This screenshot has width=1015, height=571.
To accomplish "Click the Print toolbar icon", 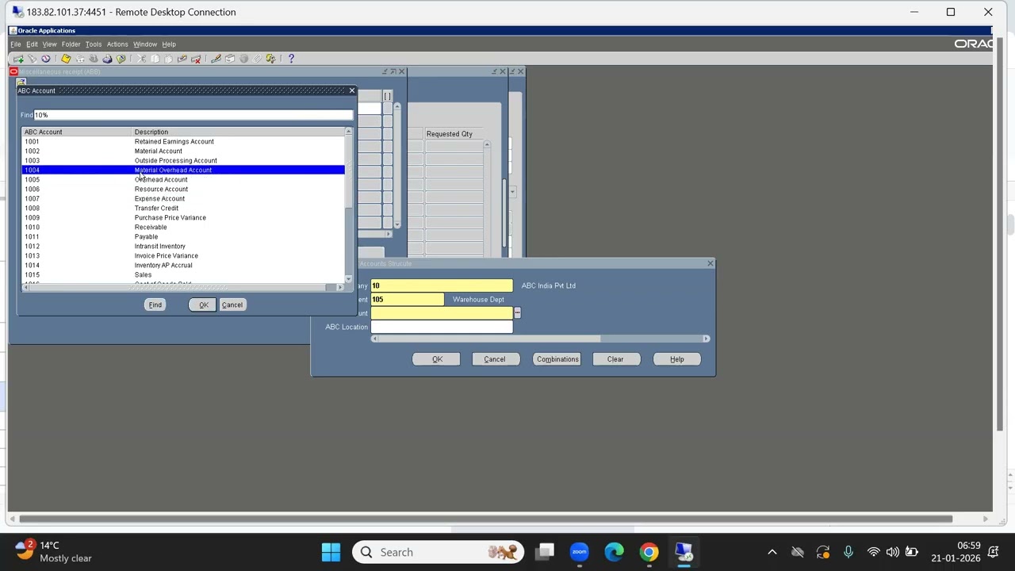I will [107, 59].
